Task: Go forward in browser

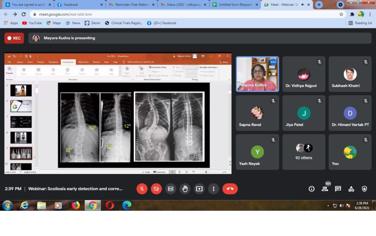Action: 15,14
